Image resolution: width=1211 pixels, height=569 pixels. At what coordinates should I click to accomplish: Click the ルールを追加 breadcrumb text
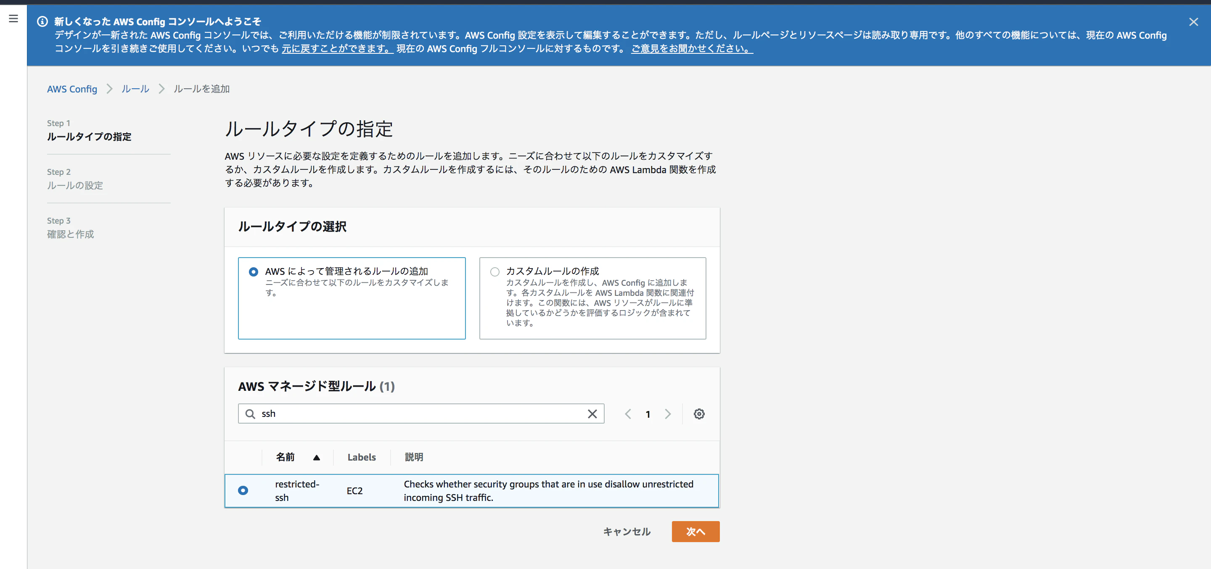coord(202,89)
